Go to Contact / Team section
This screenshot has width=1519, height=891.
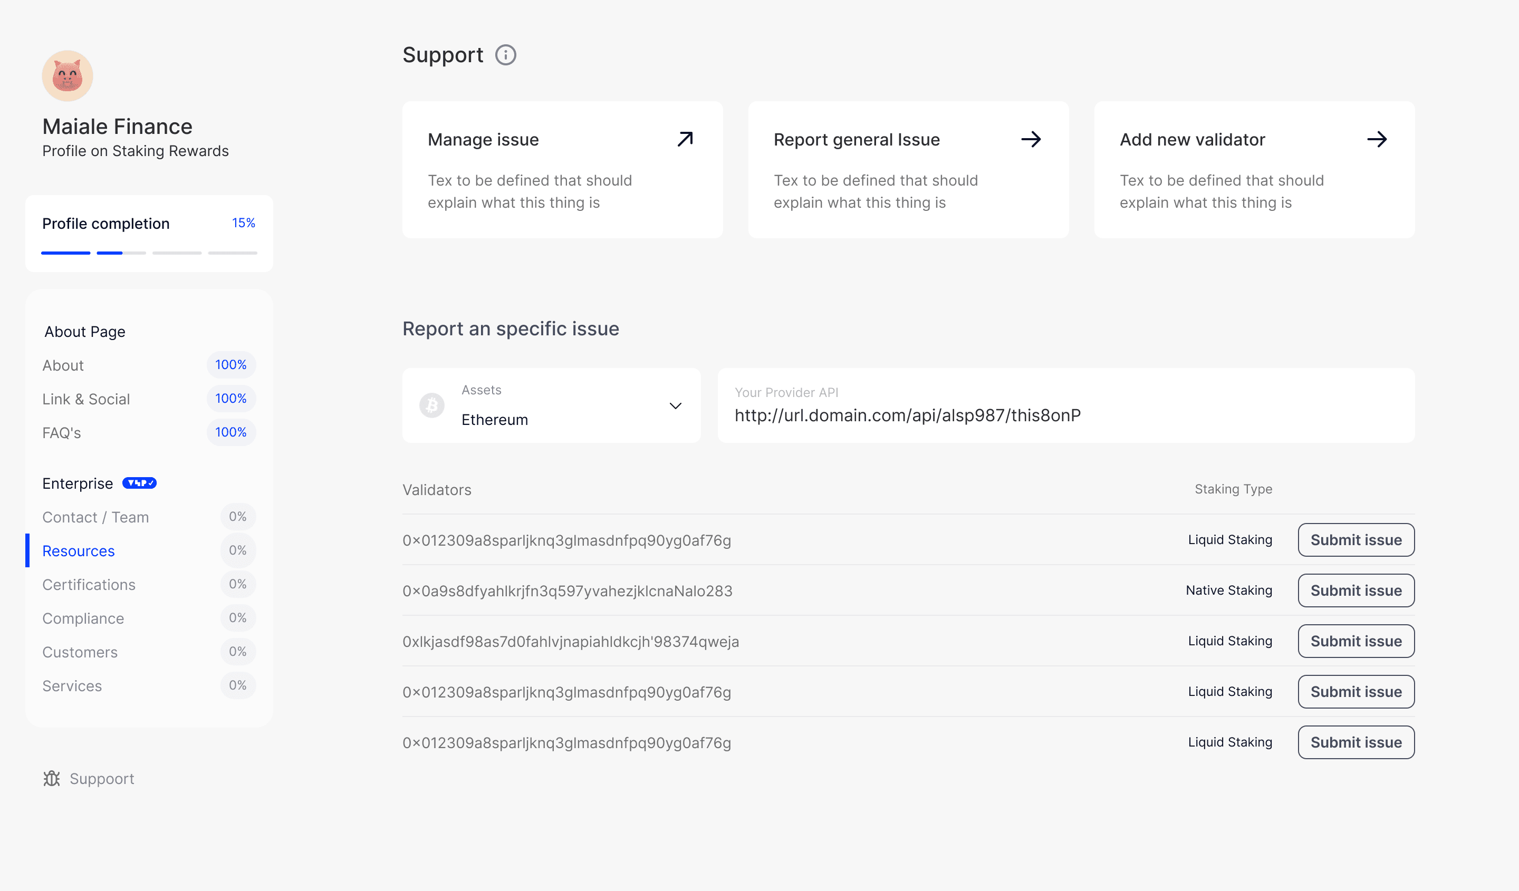95,517
